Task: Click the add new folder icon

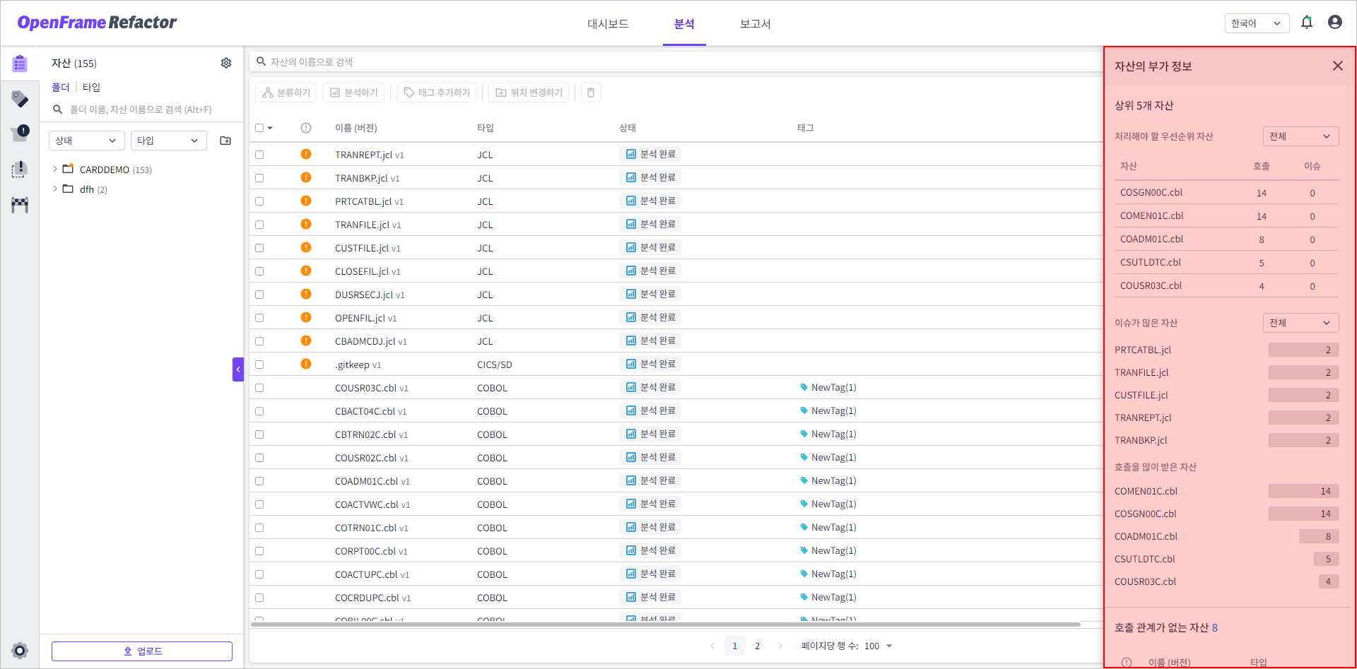Action: tap(225, 141)
